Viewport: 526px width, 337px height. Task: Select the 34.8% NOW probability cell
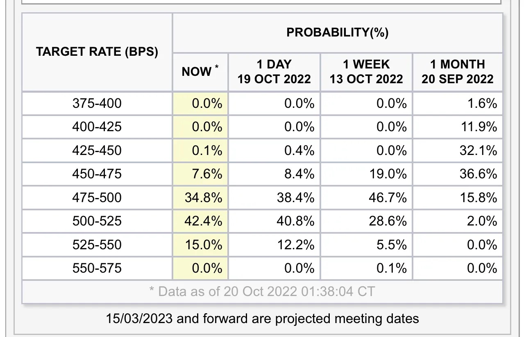tap(200, 198)
